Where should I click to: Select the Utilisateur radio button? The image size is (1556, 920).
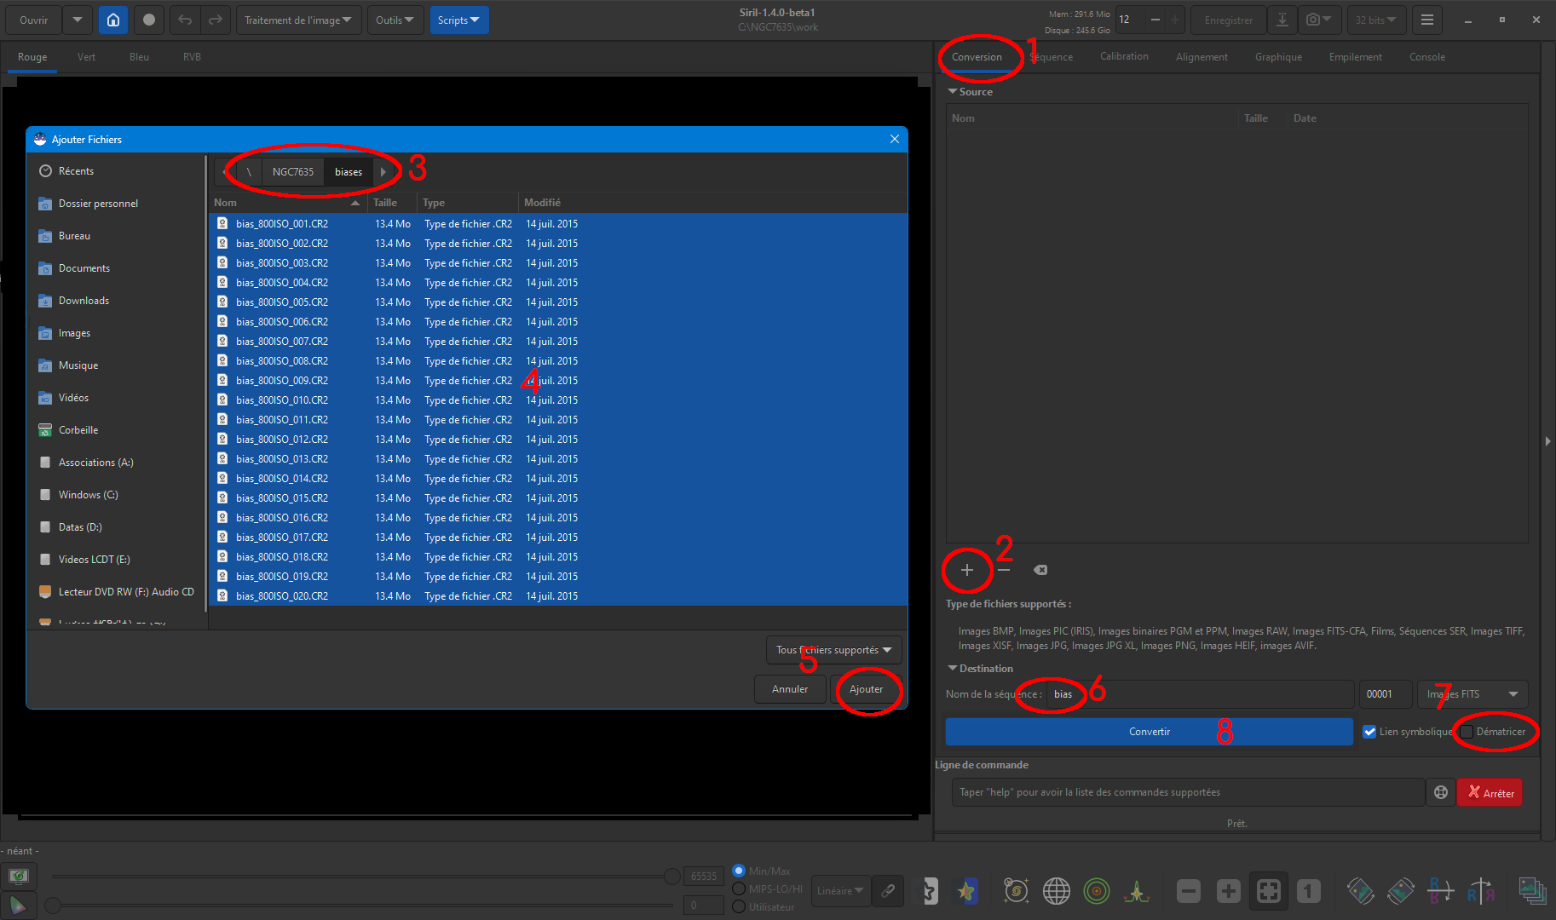point(739,906)
